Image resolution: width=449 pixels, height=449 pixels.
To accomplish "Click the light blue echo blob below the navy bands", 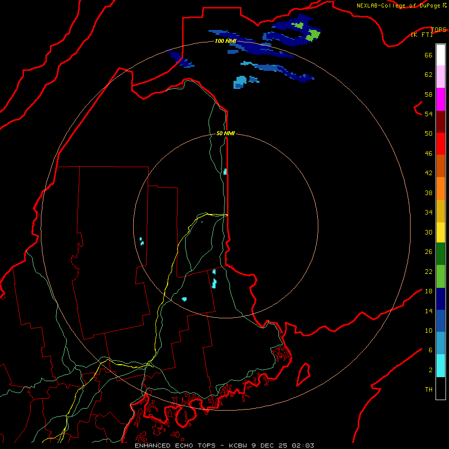I will (240, 82).
